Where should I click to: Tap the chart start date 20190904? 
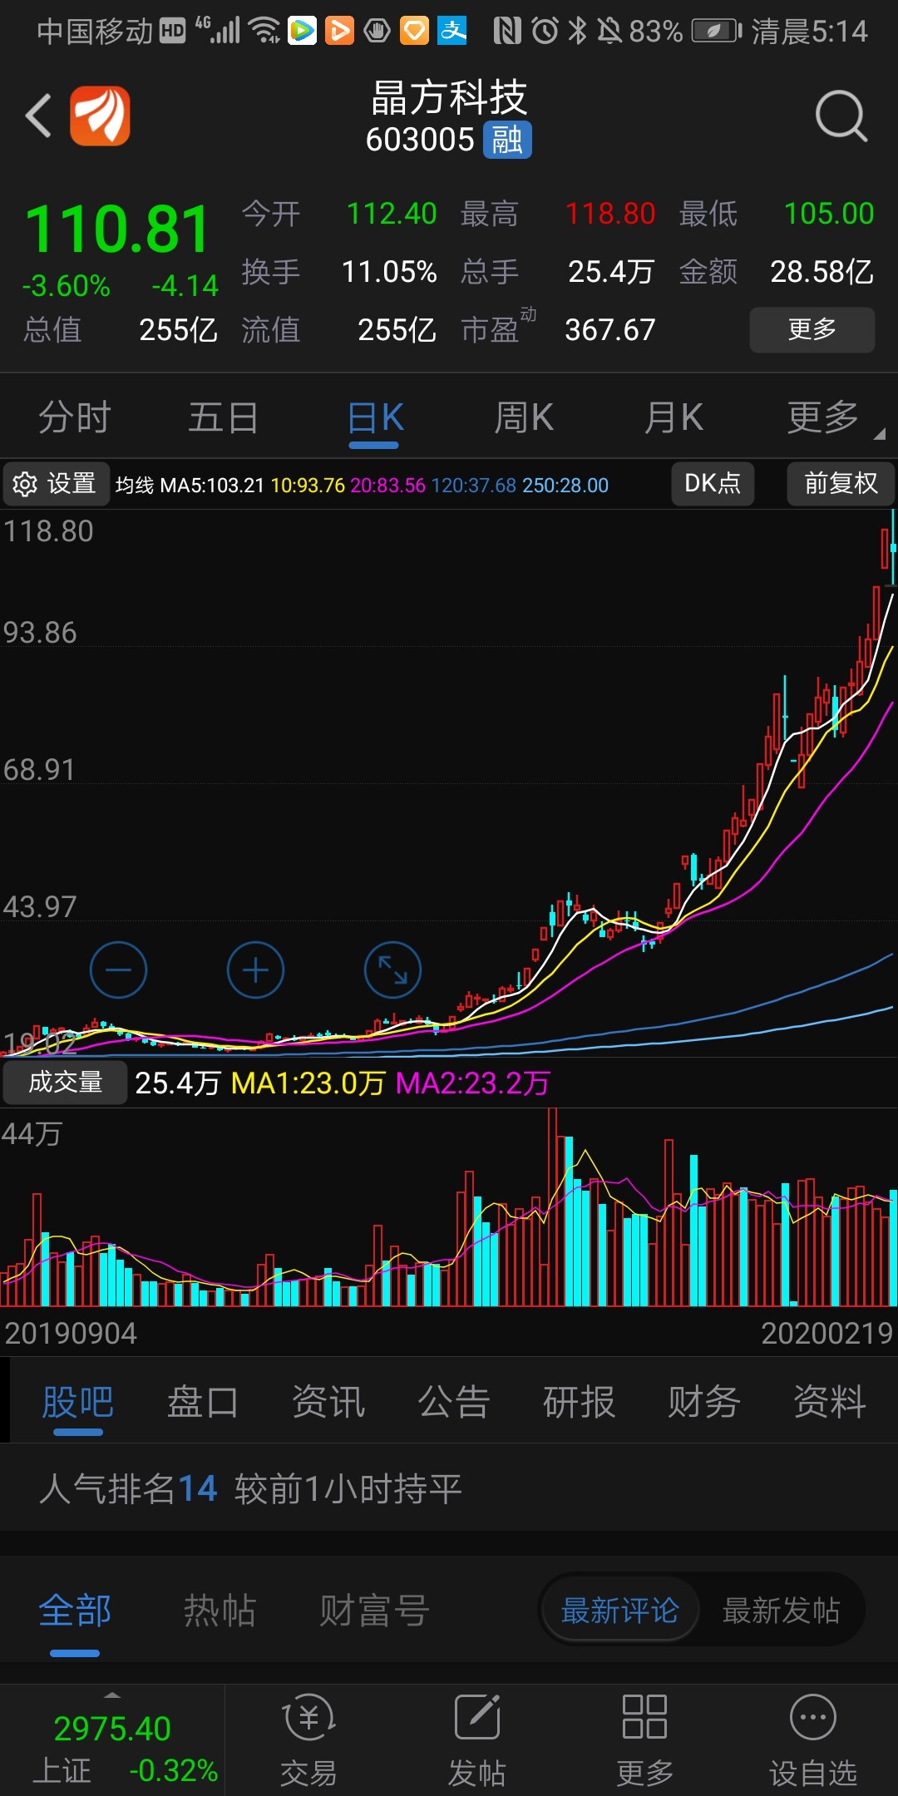(x=71, y=1334)
